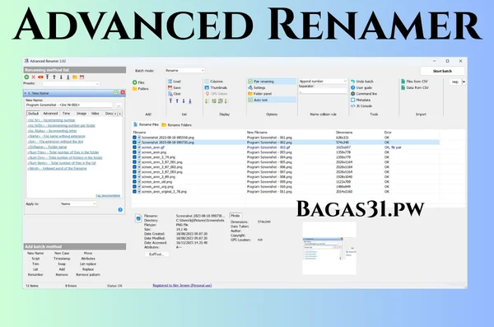
Task: Open the Settings option
Action: 257,87
